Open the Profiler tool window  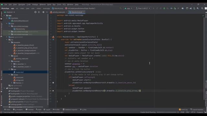(x=56, y=110)
